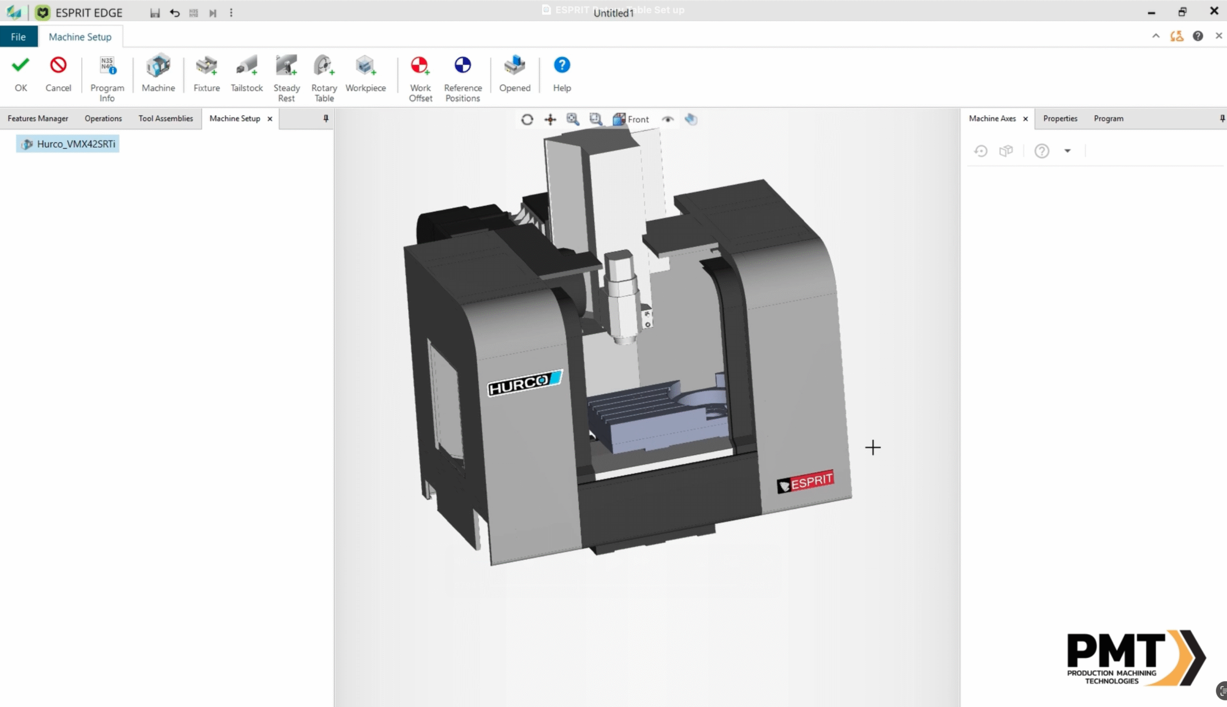The height and width of the screenshot is (707, 1227).
Task: Open the Tool Assemblies tab
Action: (165, 118)
